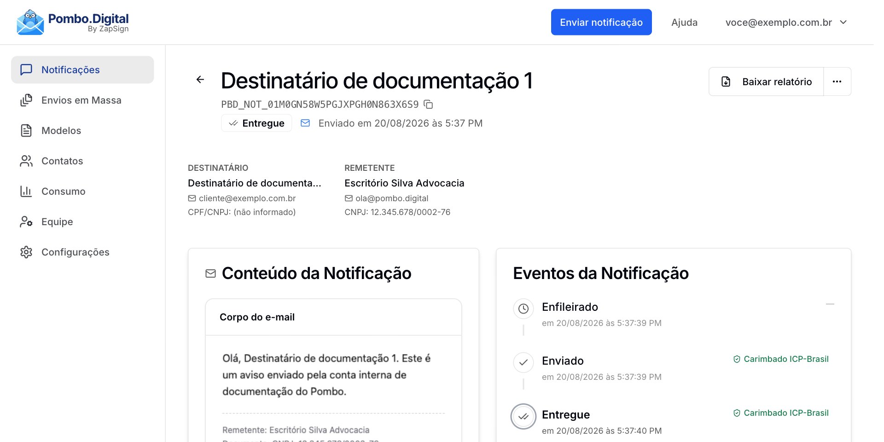Open the Ajuda link
This screenshot has width=884, height=442.
click(x=684, y=22)
